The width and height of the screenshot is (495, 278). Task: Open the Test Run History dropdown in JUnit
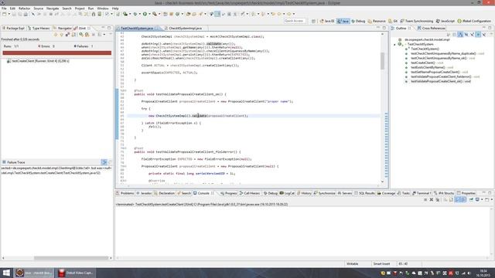tap(104, 34)
